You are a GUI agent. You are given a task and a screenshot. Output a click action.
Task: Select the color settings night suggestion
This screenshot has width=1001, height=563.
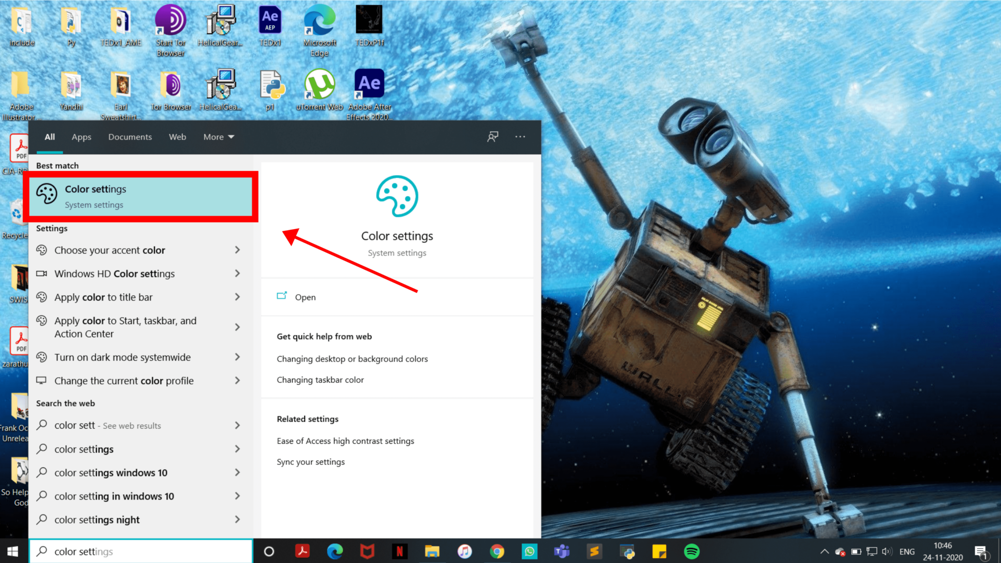tap(141, 520)
